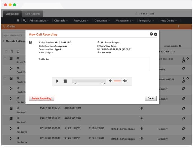This screenshot has height=148, width=193.
Task: Click the speaker icon at max volume
Action: point(125,81)
